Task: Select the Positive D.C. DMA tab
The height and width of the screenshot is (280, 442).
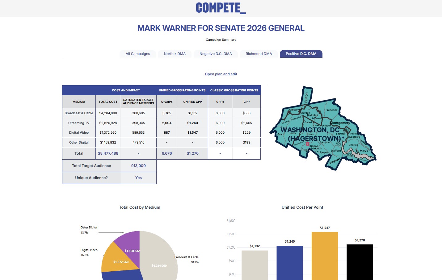Action: (301, 54)
